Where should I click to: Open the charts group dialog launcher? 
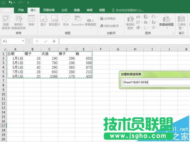click(174, 33)
